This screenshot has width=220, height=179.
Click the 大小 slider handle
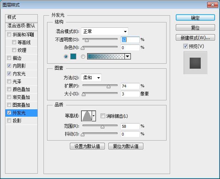point(84,94)
